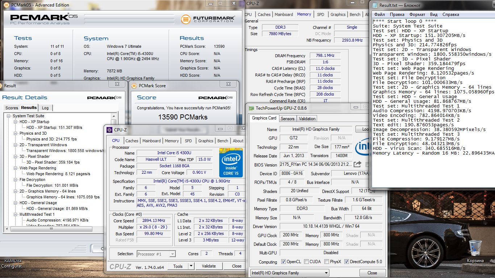
Task: Click the PCMark05 logo in the Score dialog
Action: [x=215, y=98]
